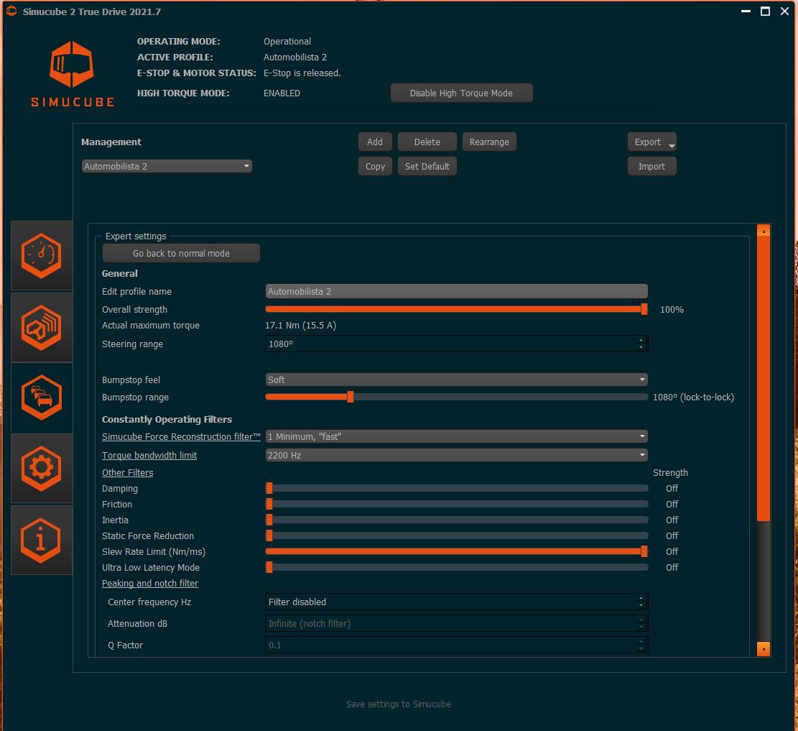Click the Static Force Reduction slider handle
This screenshot has height=731, width=798.
pyautogui.click(x=269, y=535)
